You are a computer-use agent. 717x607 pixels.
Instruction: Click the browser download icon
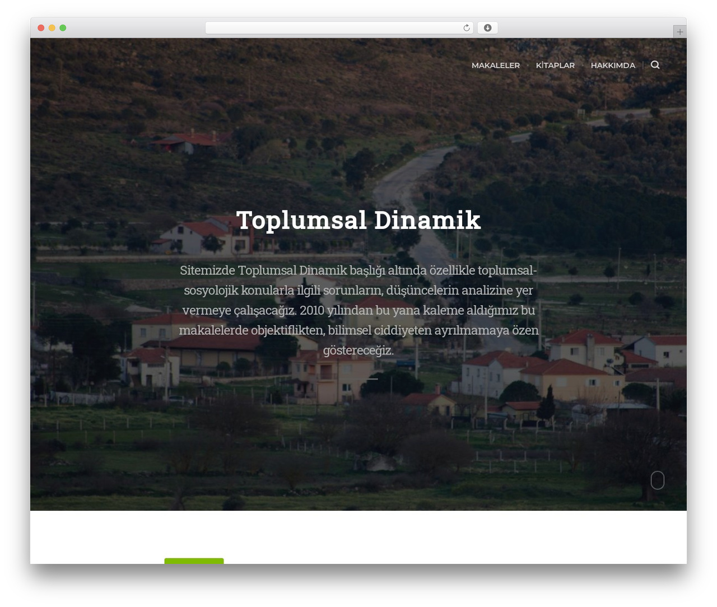pyautogui.click(x=487, y=28)
